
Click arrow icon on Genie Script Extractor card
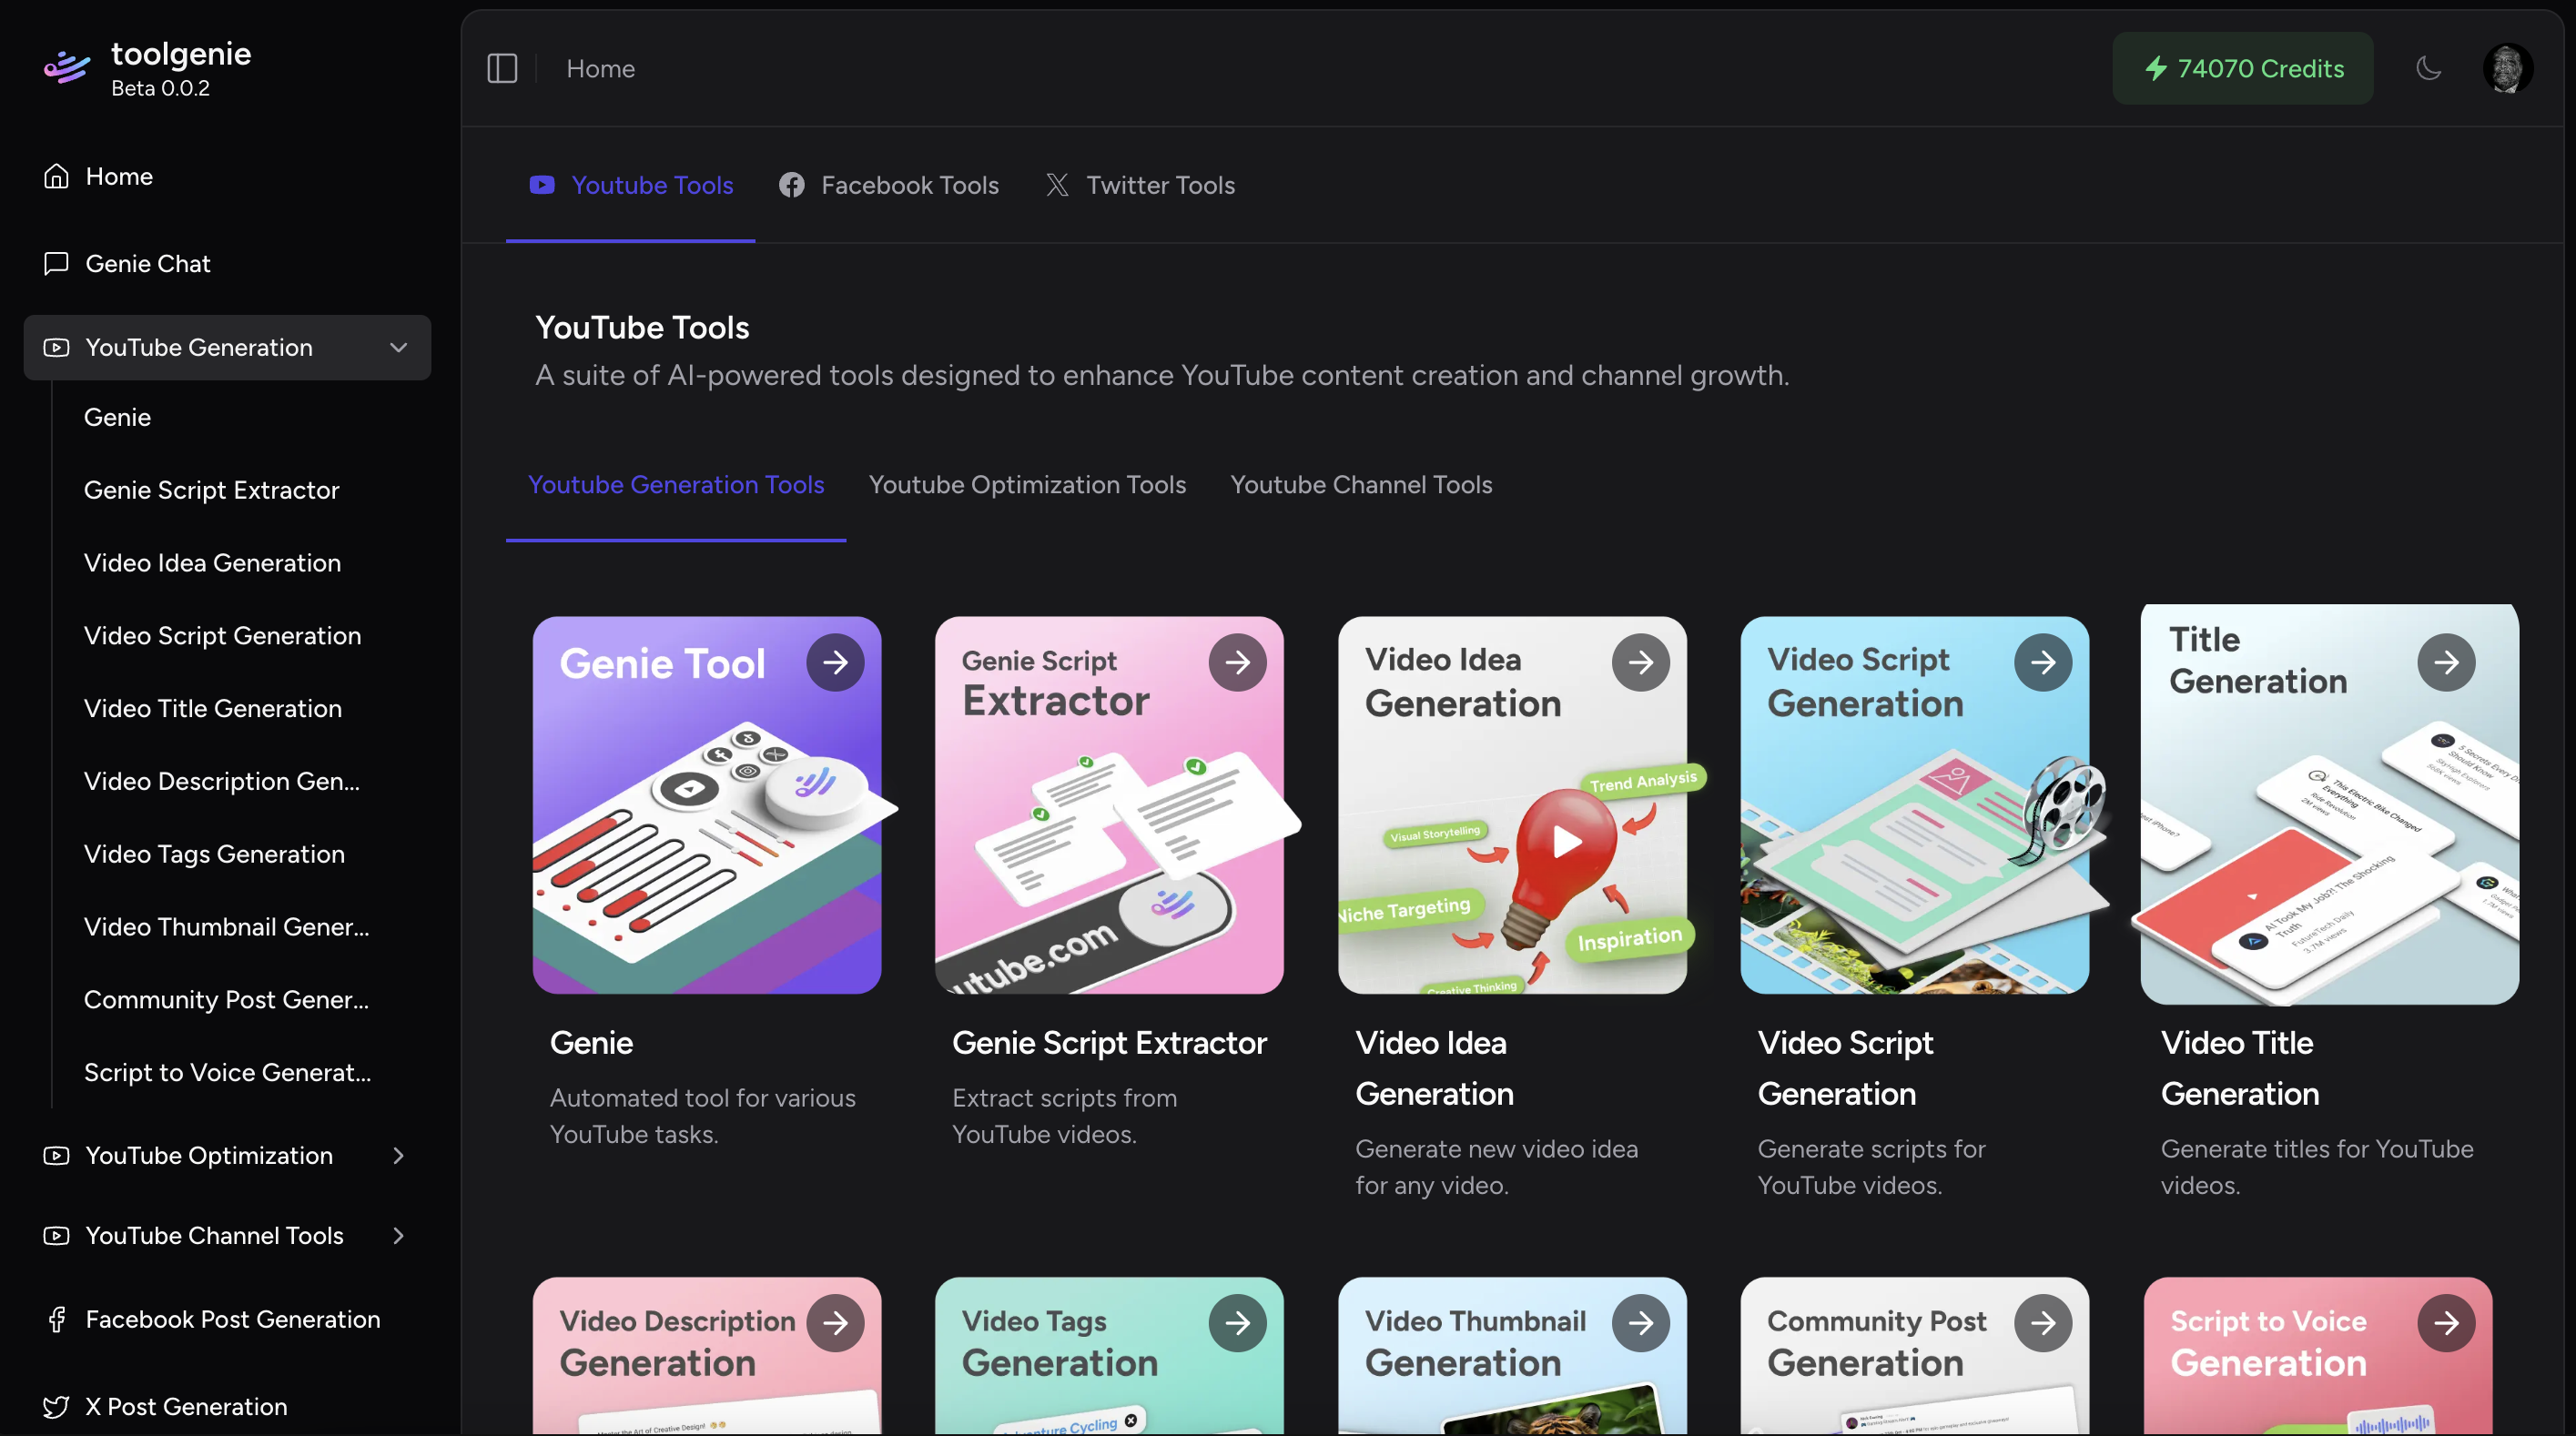pos(1237,662)
